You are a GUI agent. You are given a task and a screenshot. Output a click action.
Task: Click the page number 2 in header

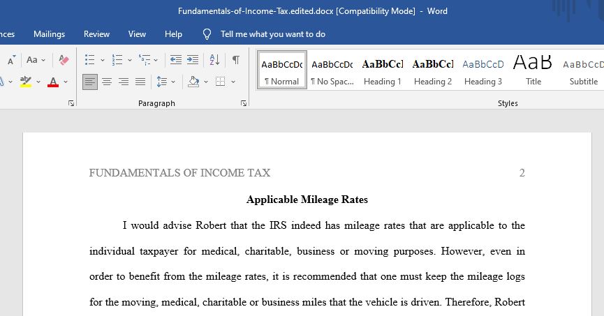pyautogui.click(x=522, y=173)
